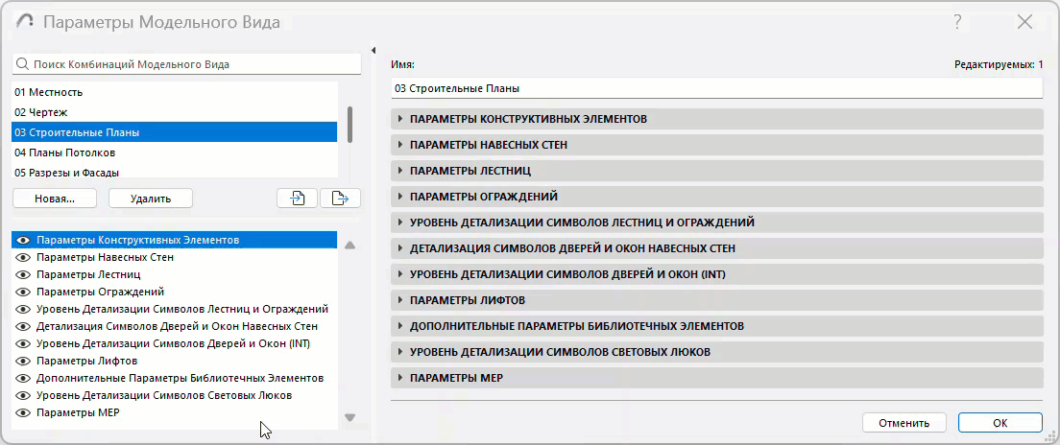
Task: Select combination 04 Планы Потолков
Action: 175,152
